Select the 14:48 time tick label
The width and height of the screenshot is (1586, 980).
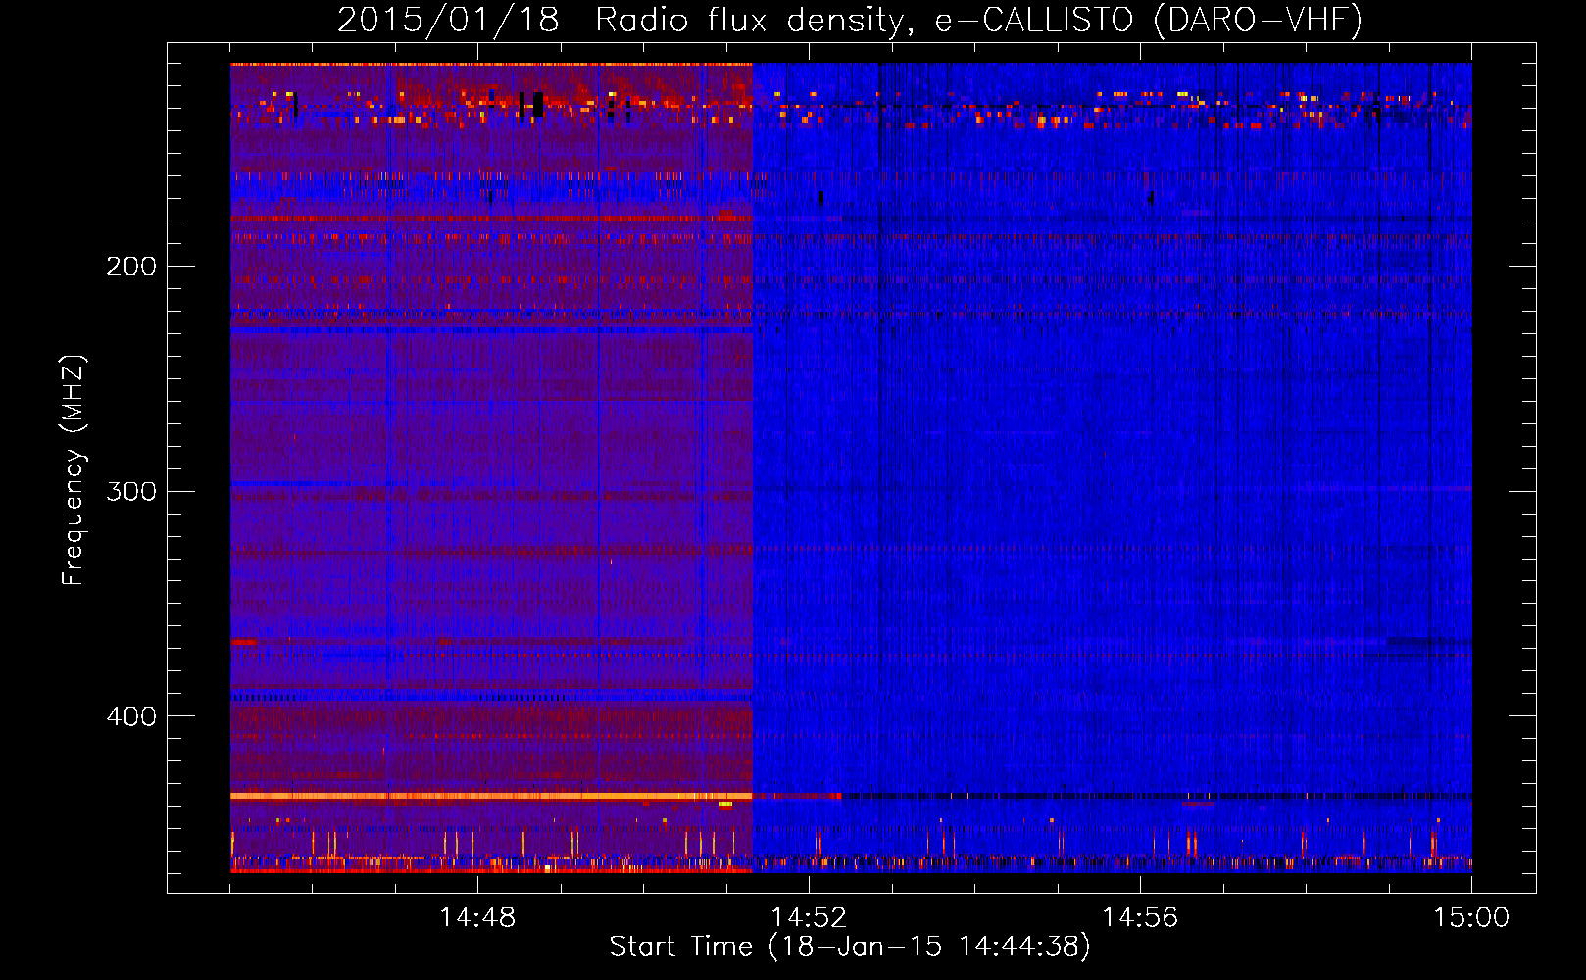(x=477, y=918)
